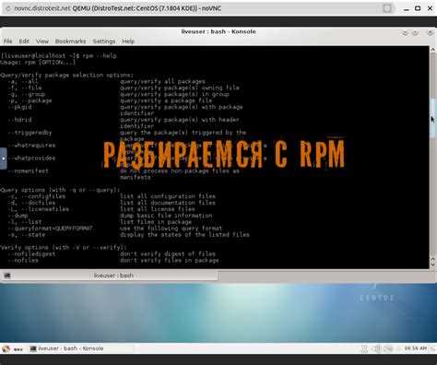Screen dimensions: 437x365
Task: Click "display the states of the listed files"
Action: pos(184,235)
